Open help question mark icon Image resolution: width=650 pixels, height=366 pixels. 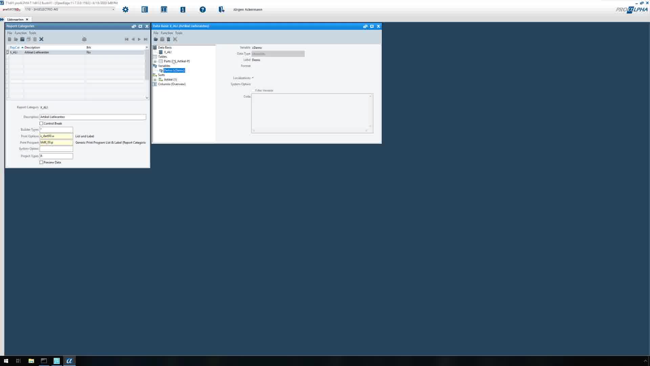202,9
